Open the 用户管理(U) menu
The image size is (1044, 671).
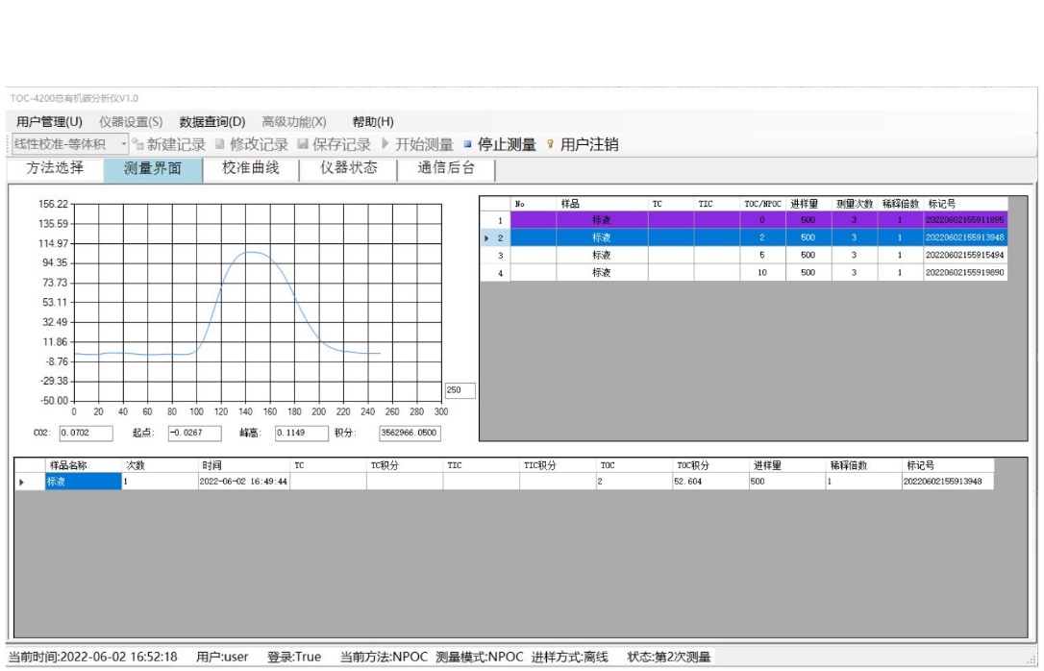[49, 122]
